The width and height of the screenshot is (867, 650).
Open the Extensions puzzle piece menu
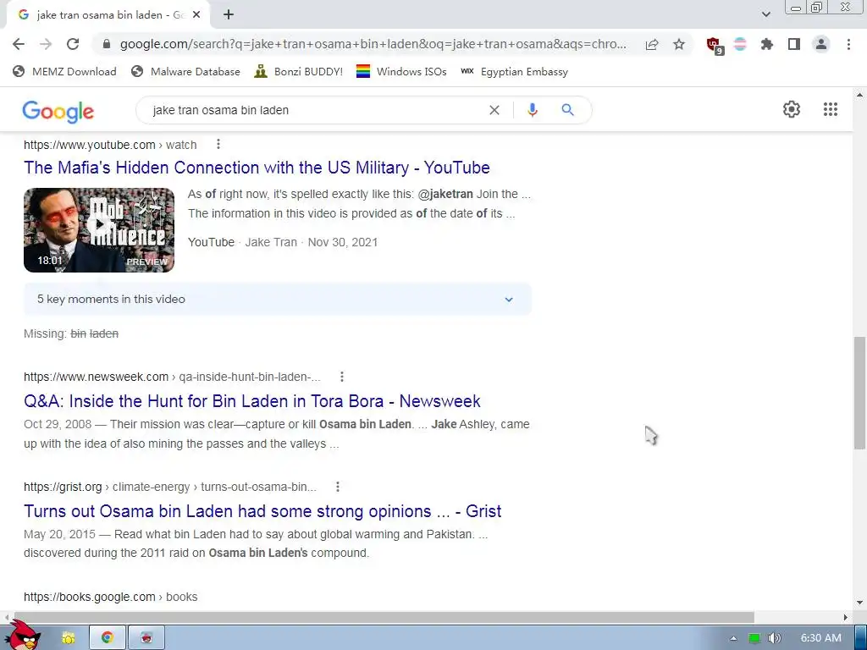tap(767, 44)
